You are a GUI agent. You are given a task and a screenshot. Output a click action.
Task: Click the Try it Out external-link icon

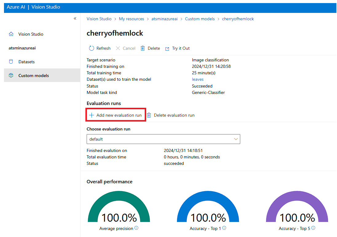167,49
